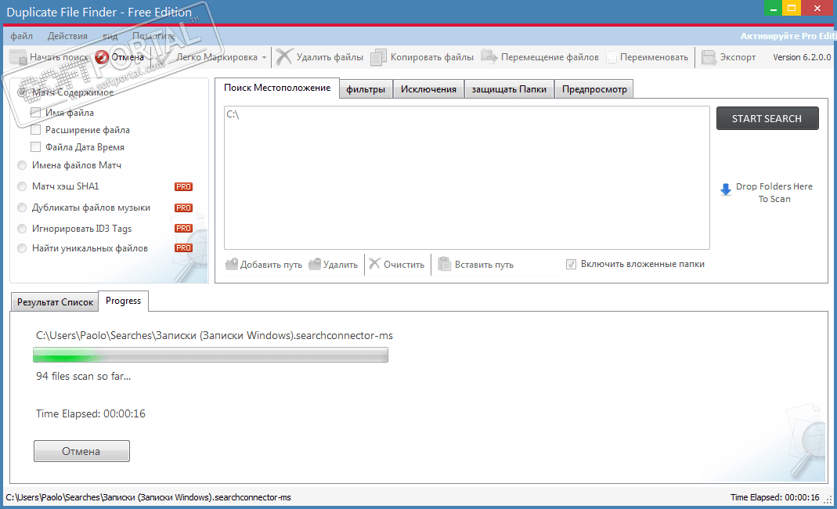Viewport: 837px width, 509px height.
Task: Open the файл menu
Action: pyautogui.click(x=21, y=36)
